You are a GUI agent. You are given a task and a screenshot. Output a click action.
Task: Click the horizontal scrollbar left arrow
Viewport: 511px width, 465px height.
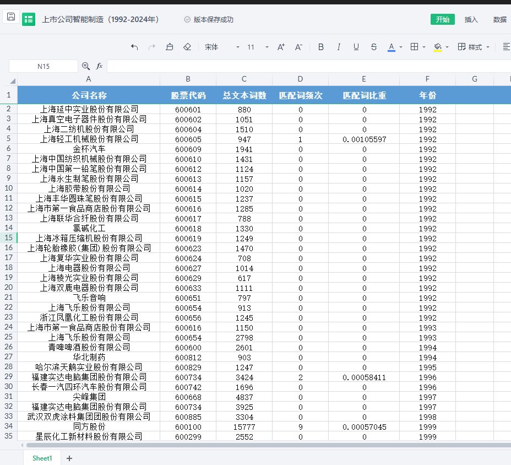click(22, 445)
